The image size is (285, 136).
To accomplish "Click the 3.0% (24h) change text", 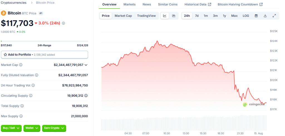I will pos(49,23).
